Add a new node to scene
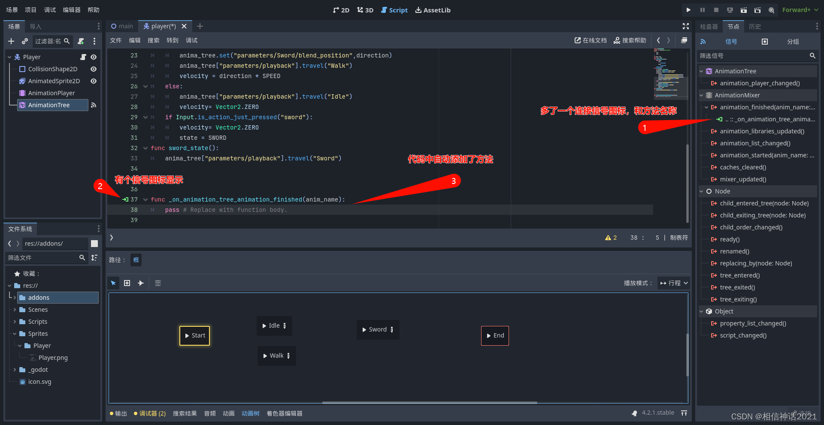This screenshot has width=824, height=425. tap(12, 41)
